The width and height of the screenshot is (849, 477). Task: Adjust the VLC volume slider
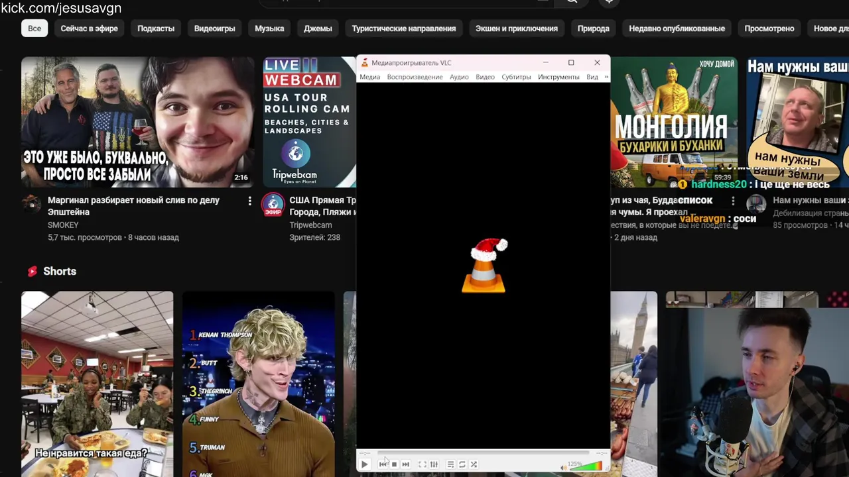point(585,466)
